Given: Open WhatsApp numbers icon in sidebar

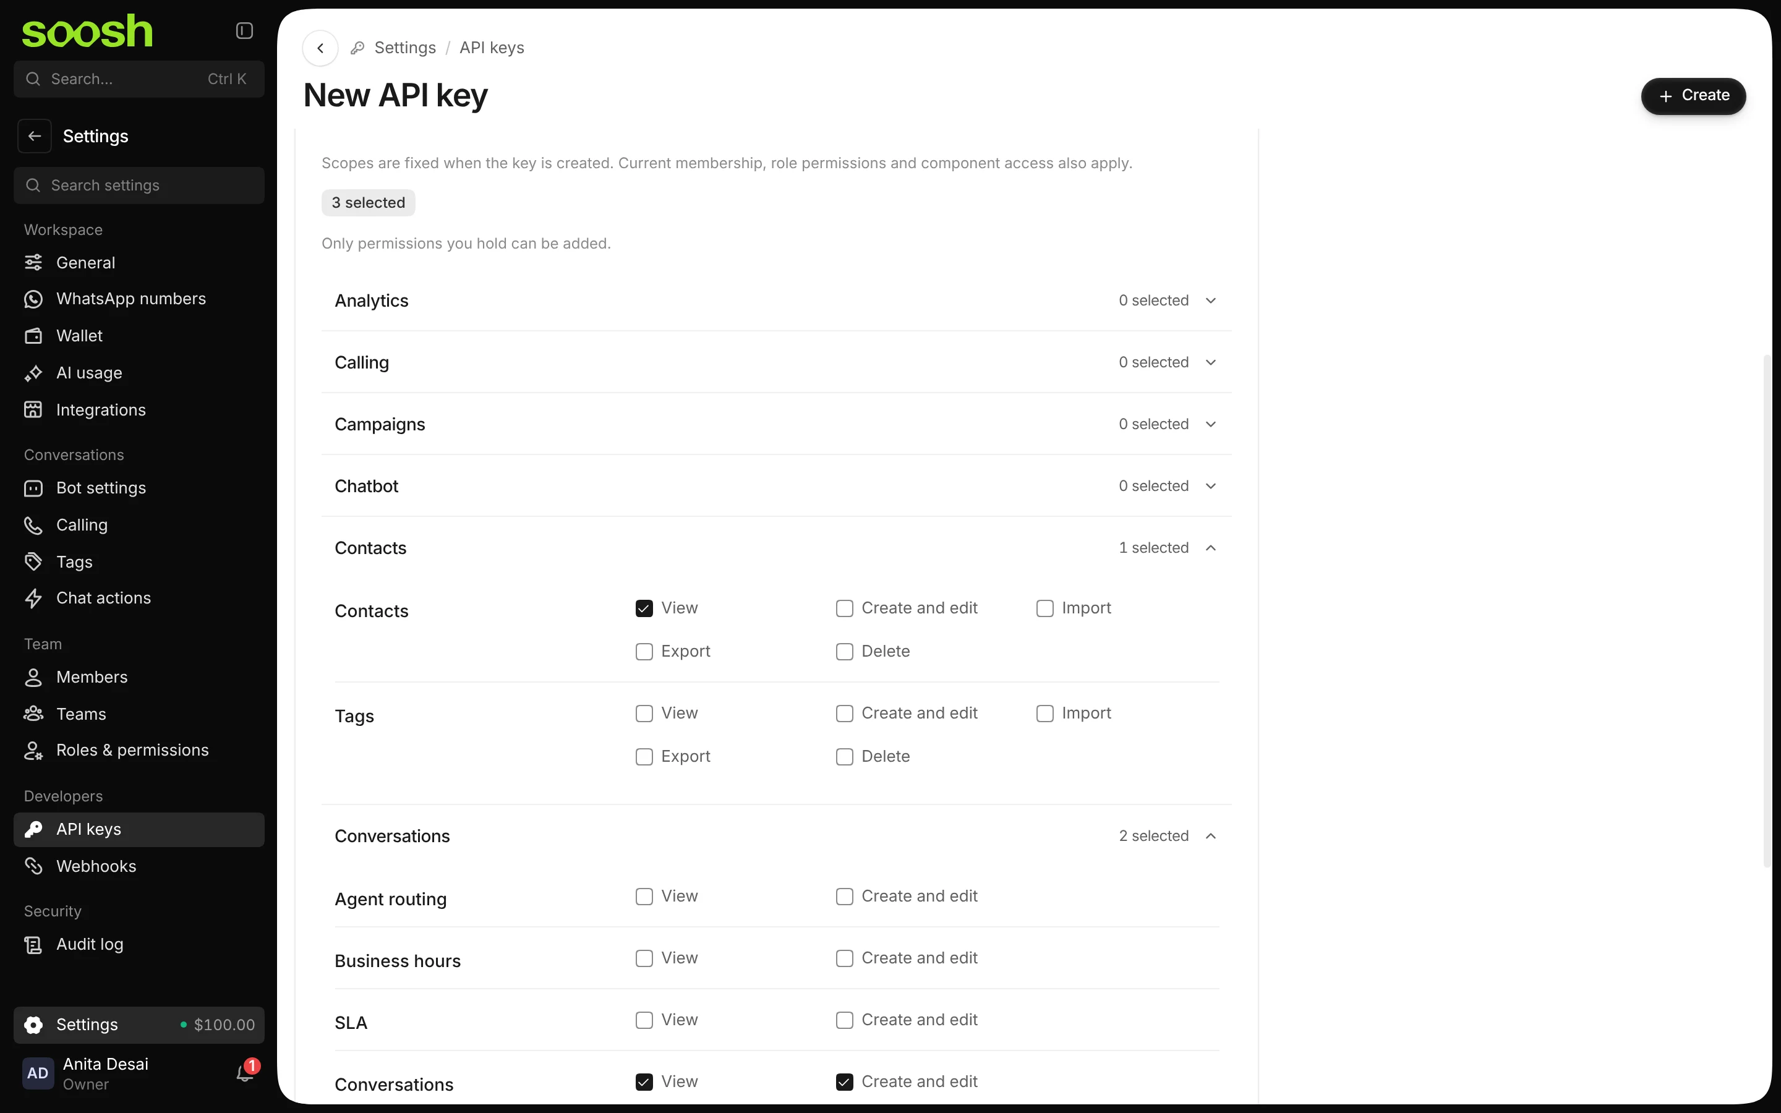Looking at the screenshot, I should (33, 299).
